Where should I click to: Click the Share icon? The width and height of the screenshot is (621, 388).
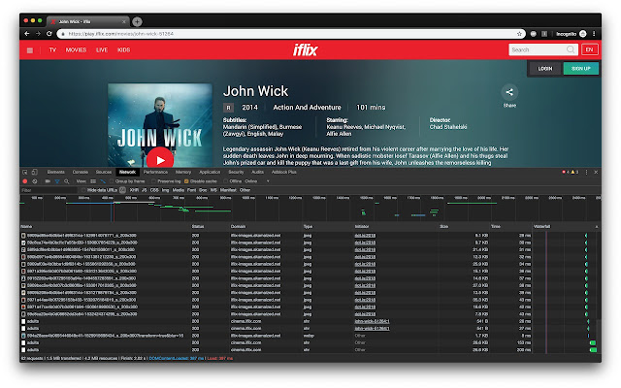point(509,92)
